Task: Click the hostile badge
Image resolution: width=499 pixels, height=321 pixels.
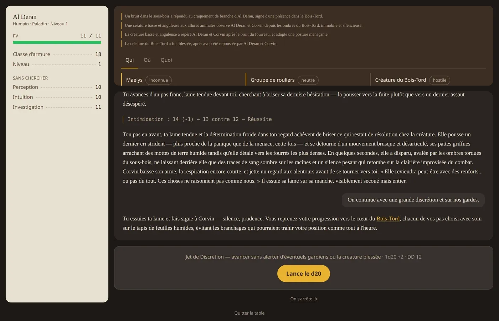Action: [x=439, y=80]
